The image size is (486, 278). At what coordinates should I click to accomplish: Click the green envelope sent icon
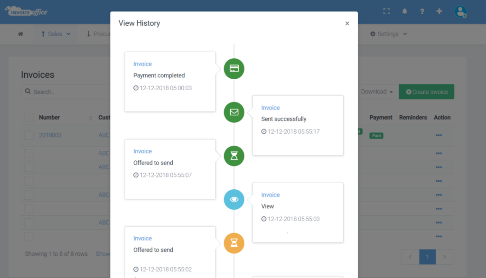click(x=234, y=112)
